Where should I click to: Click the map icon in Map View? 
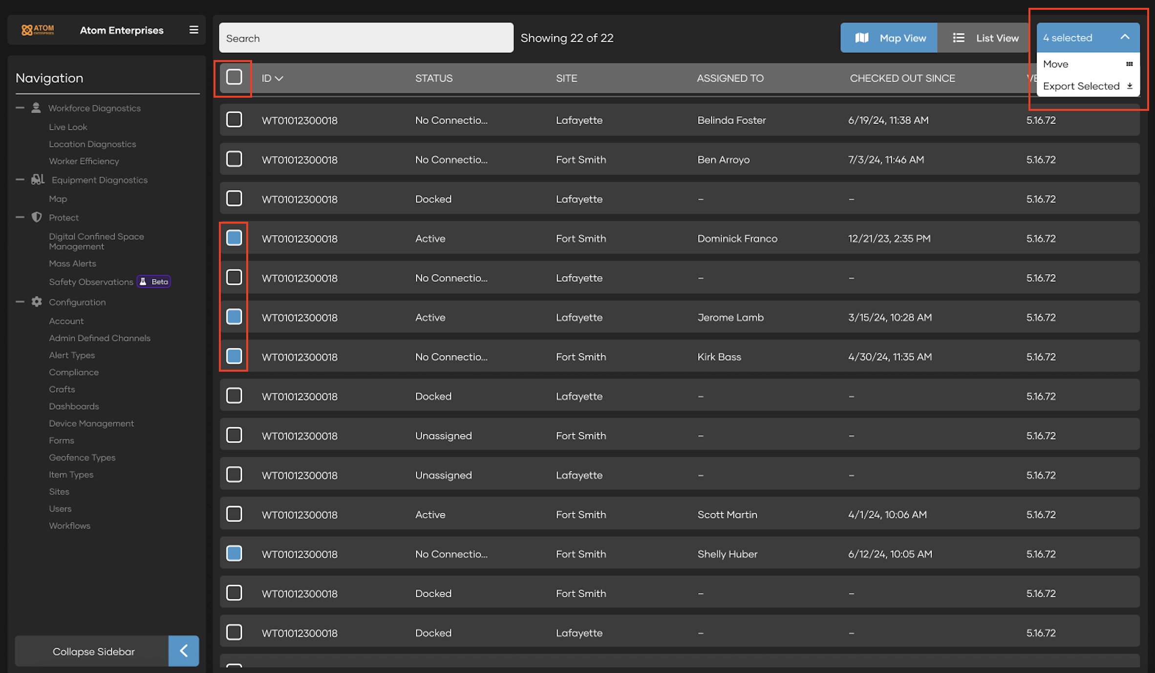click(862, 38)
